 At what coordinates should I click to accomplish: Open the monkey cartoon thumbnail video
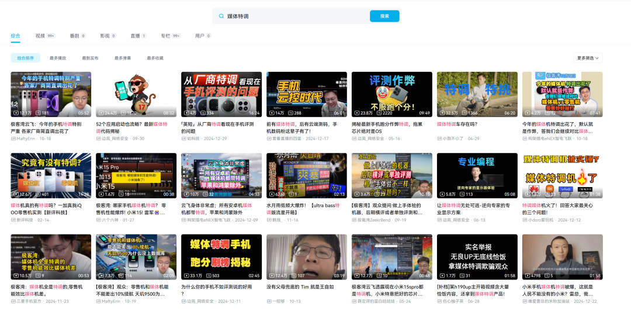[x=136, y=94]
